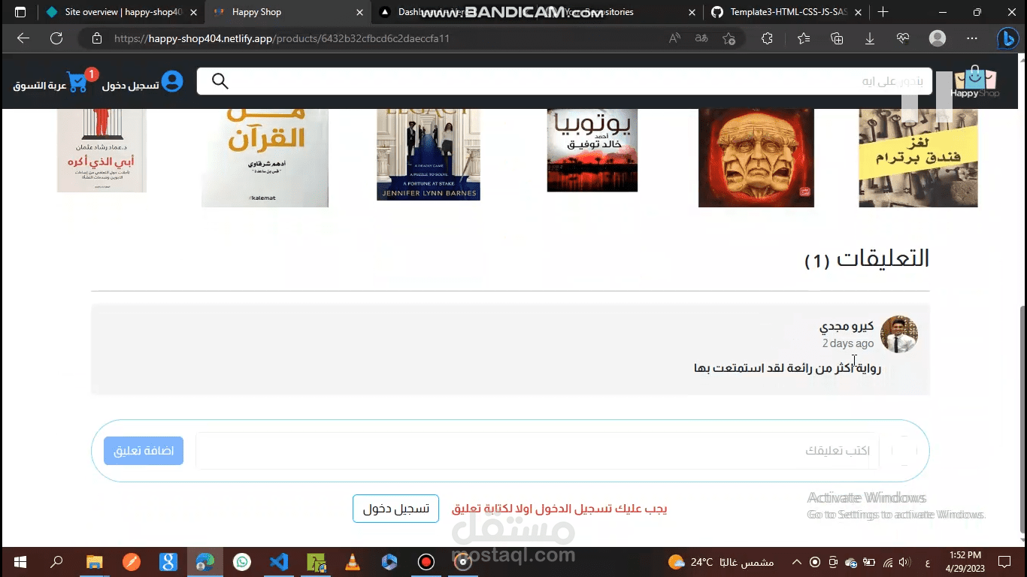The width and height of the screenshot is (1027, 577).
Task: Open the Favorites list icon
Action: [x=804, y=38]
